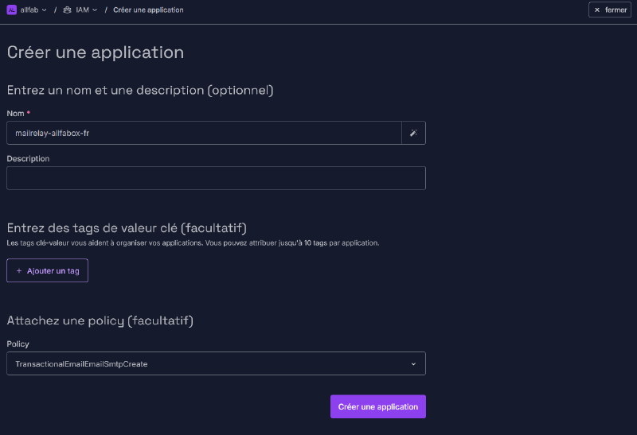Open the Policy dropdown TransactionalEmailEmailSmtpCreate
Screen dimensions: 637x435
coord(216,363)
